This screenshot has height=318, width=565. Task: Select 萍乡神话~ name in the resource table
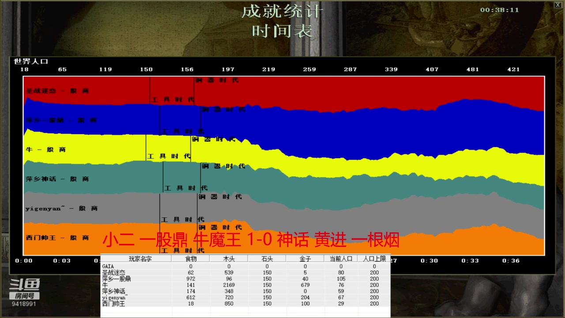114,291
